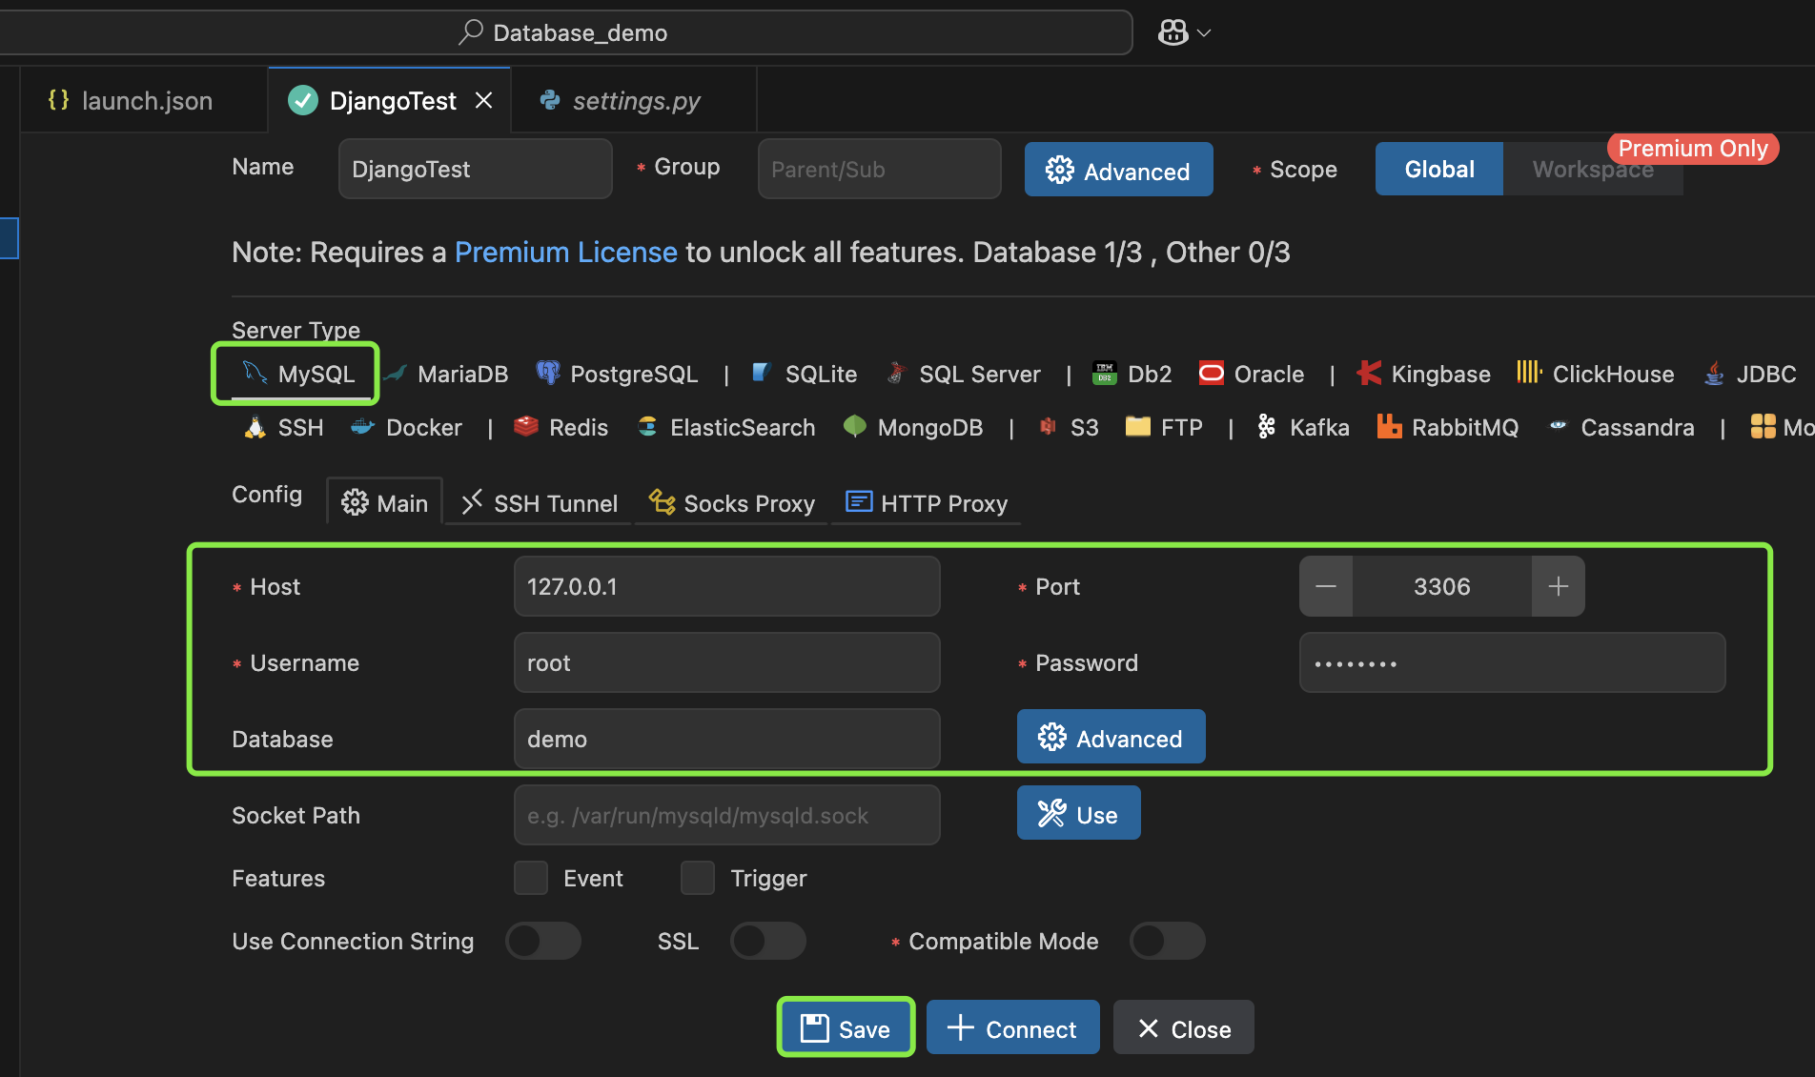This screenshot has height=1077, width=1815.
Task: Click the Close button
Action: click(x=1184, y=1027)
